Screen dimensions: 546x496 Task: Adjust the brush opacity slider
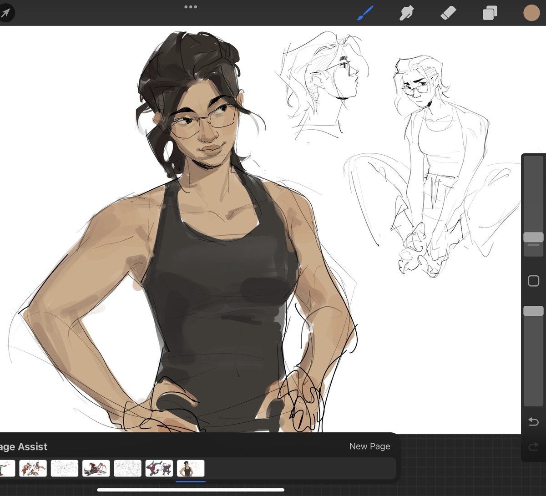tap(533, 311)
